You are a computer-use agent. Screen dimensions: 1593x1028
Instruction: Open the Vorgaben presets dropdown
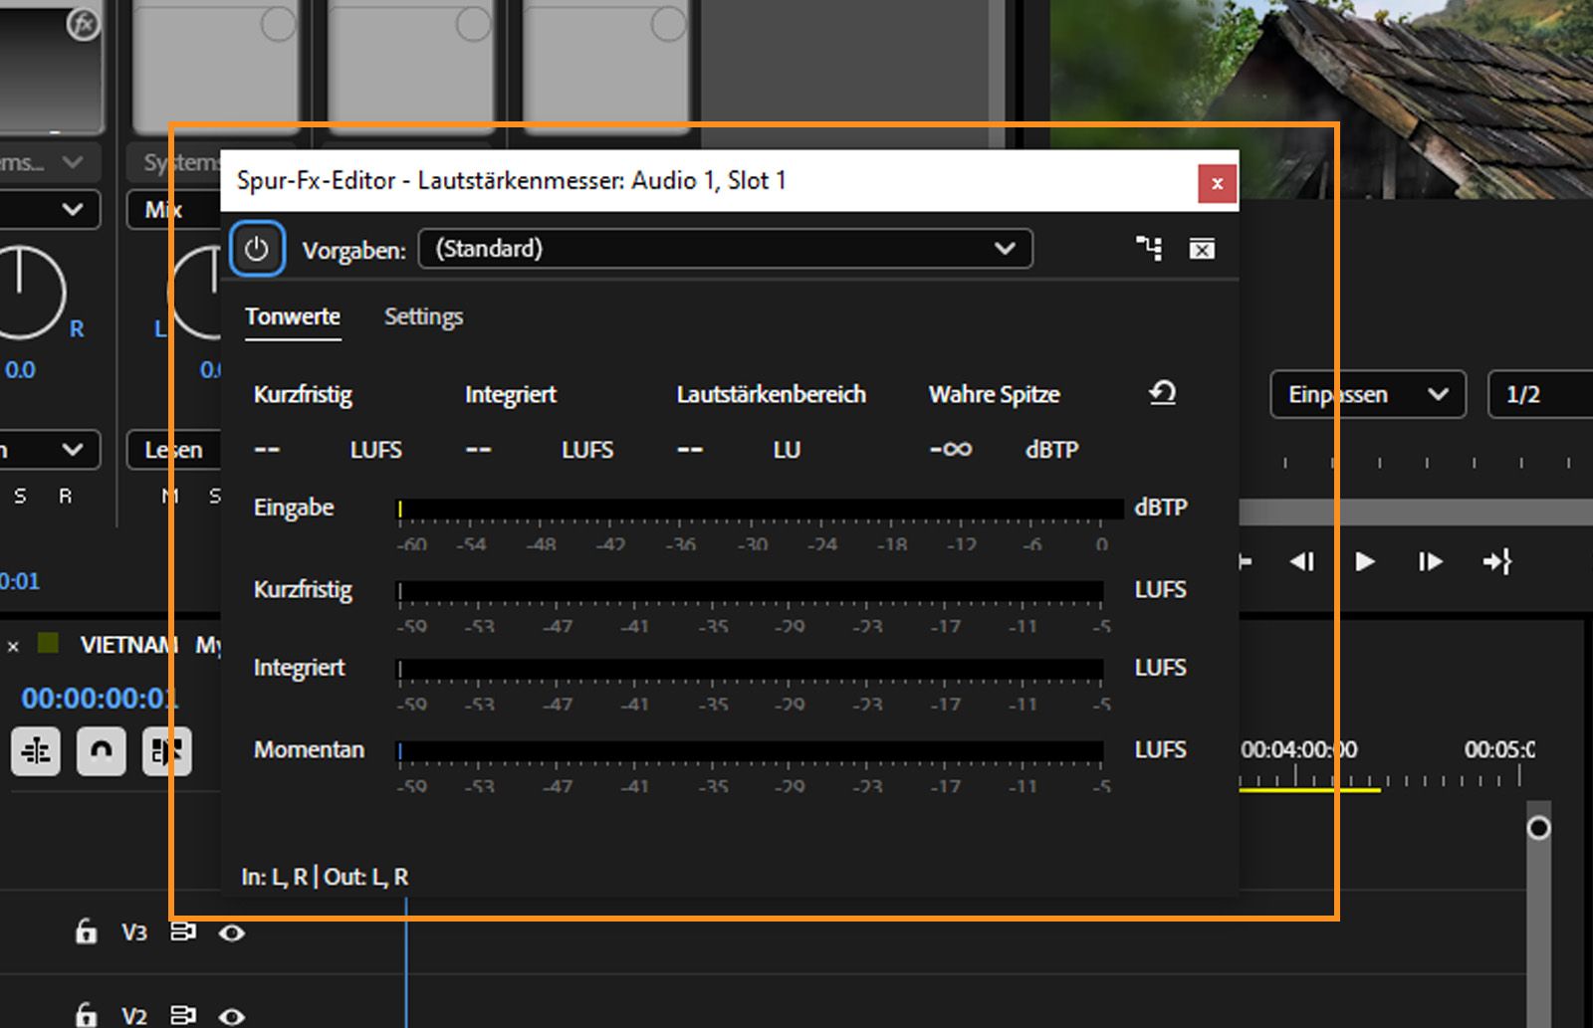(726, 249)
